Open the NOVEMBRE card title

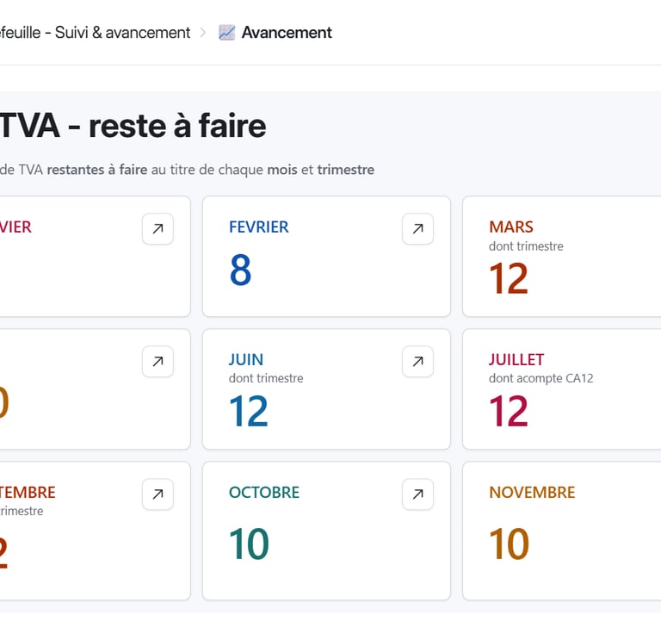tap(532, 493)
